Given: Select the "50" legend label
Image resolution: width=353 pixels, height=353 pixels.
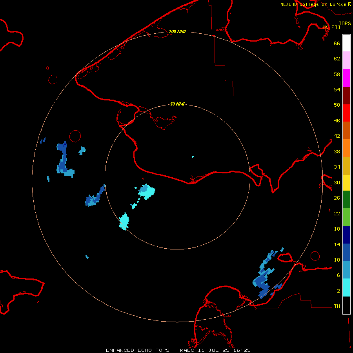Looking at the screenshot, I should coord(337,105).
